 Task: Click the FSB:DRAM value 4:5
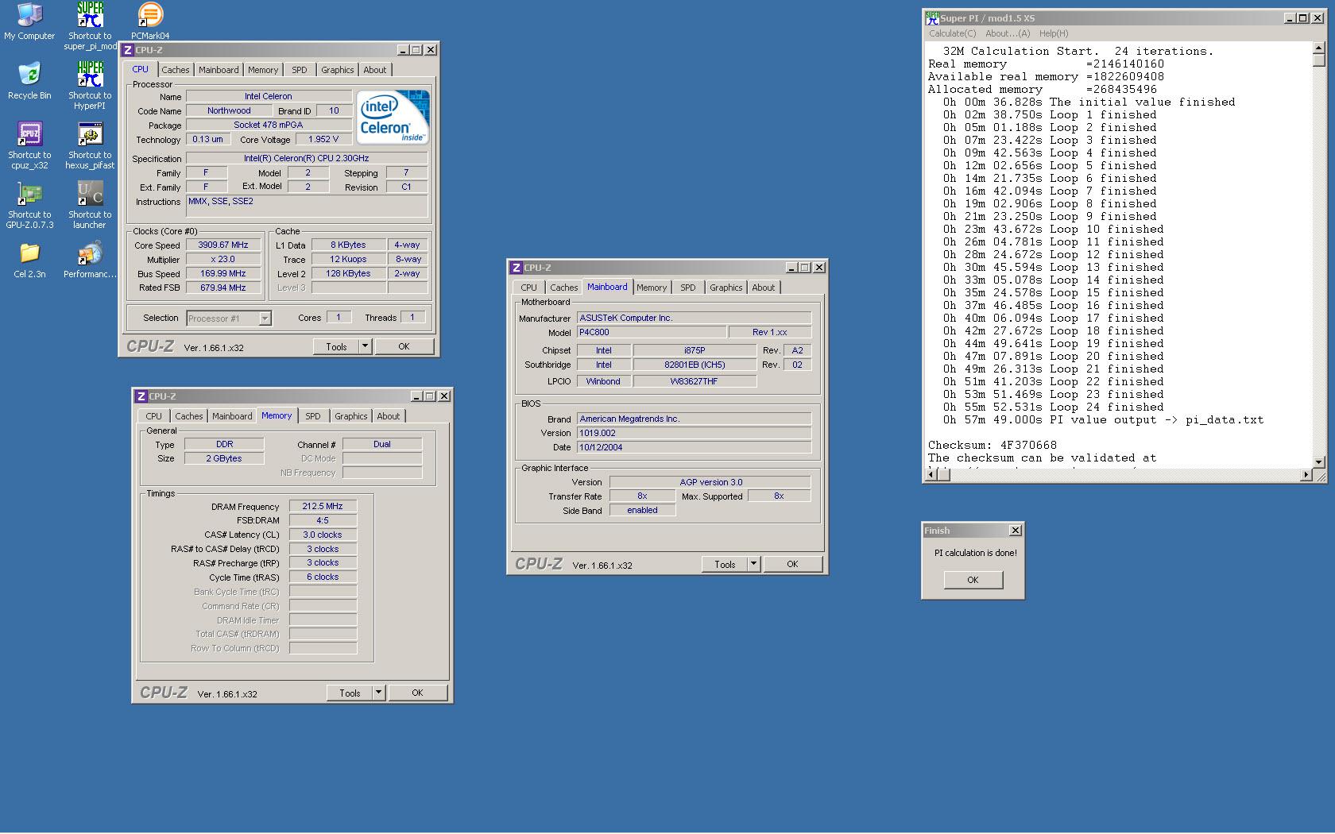pos(323,520)
